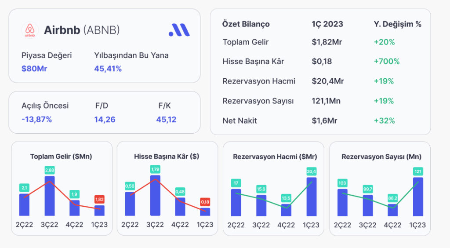
Task: Click the $20,4Mr booking volume value
Action: pos(328,81)
